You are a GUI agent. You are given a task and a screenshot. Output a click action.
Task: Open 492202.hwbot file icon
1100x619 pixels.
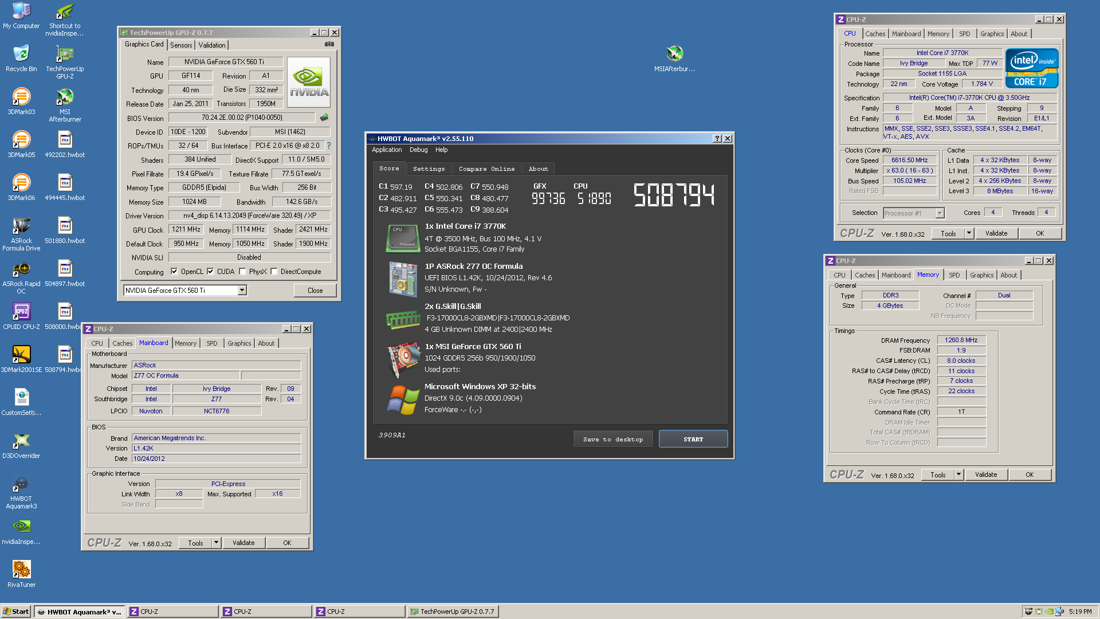click(65, 144)
